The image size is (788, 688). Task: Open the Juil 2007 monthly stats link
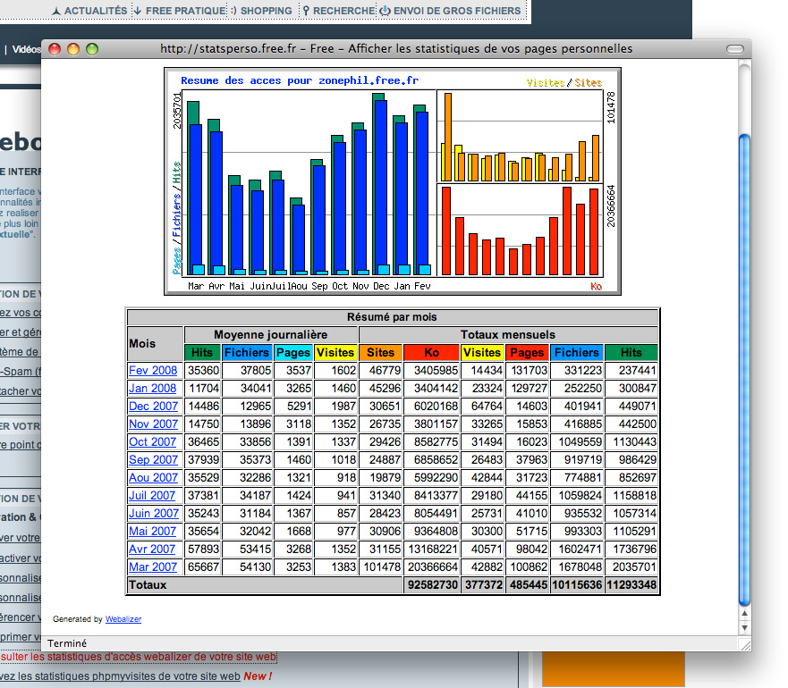(152, 496)
